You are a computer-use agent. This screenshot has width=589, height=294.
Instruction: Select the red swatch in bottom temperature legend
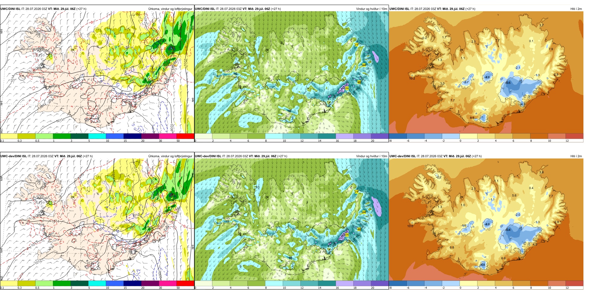click(x=574, y=283)
